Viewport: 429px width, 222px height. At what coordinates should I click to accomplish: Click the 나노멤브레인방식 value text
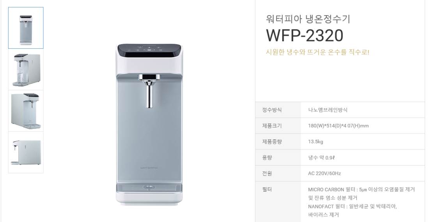pyautogui.click(x=328, y=110)
